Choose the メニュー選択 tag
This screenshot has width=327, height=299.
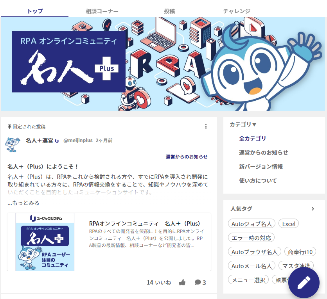248,280
